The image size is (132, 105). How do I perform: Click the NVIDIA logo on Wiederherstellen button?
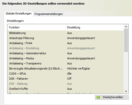(98, 97)
